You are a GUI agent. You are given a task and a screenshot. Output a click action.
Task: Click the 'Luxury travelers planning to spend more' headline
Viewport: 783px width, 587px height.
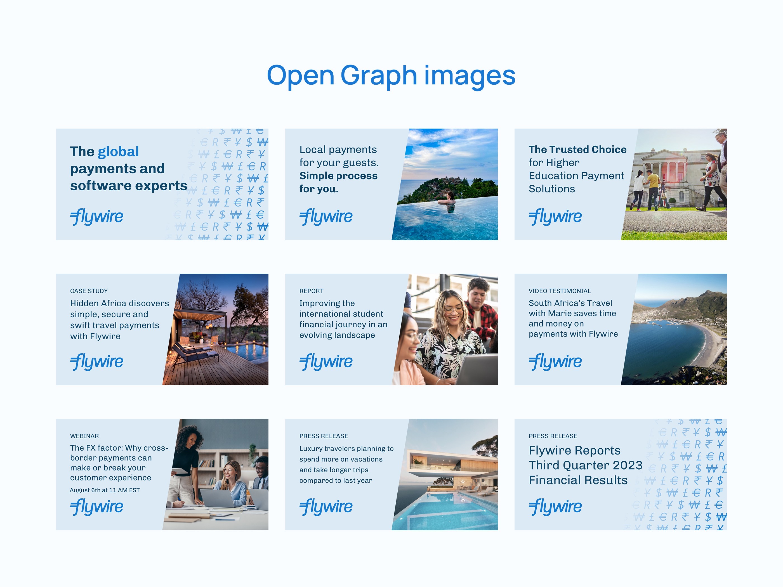pyautogui.click(x=346, y=465)
